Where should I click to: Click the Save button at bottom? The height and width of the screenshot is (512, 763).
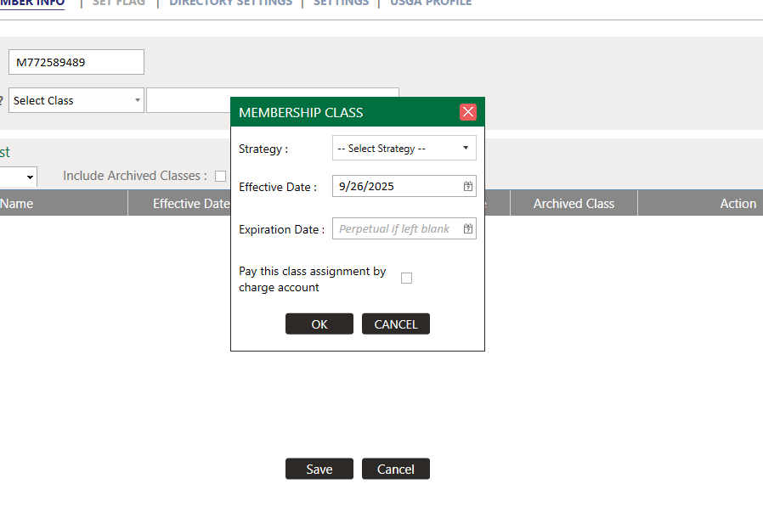319,470
